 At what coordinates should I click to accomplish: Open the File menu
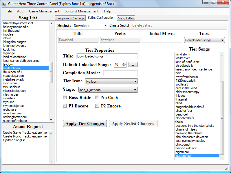click(9, 11)
